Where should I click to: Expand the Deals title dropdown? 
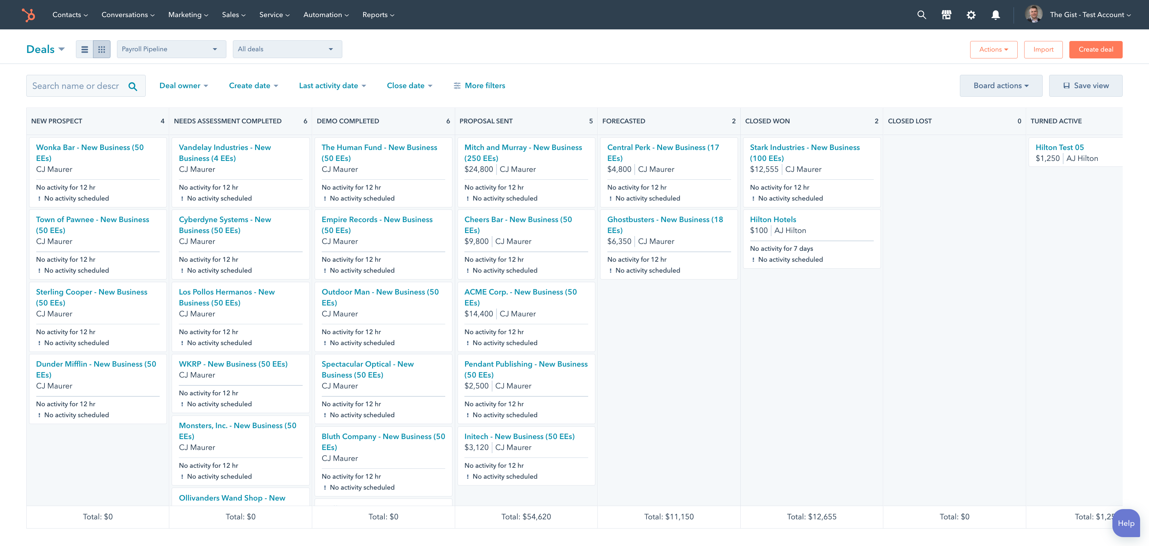click(x=45, y=49)
